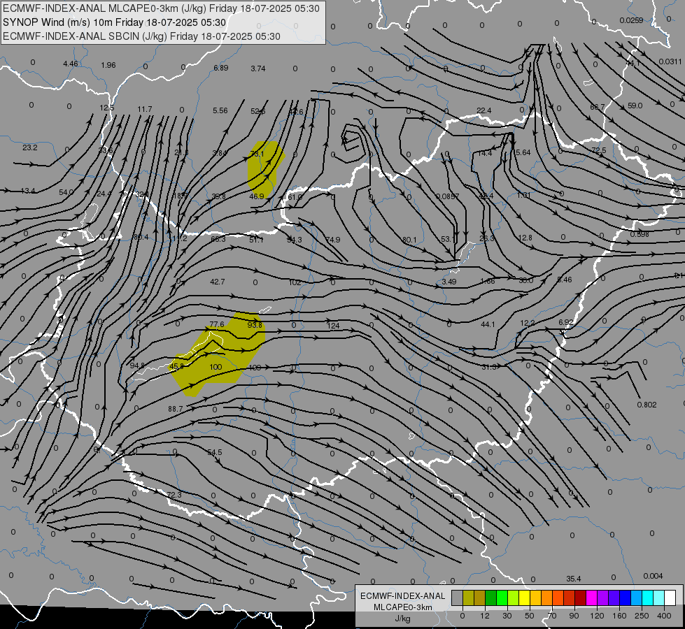Click legend name ECMWF-INDEX-ANAL
685x629 pixels.
(x=403, y=596)
